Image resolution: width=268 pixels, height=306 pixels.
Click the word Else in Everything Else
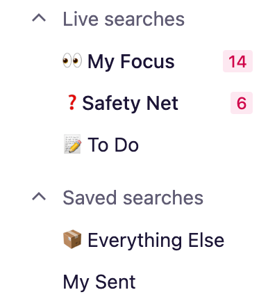tap(206, 240)
